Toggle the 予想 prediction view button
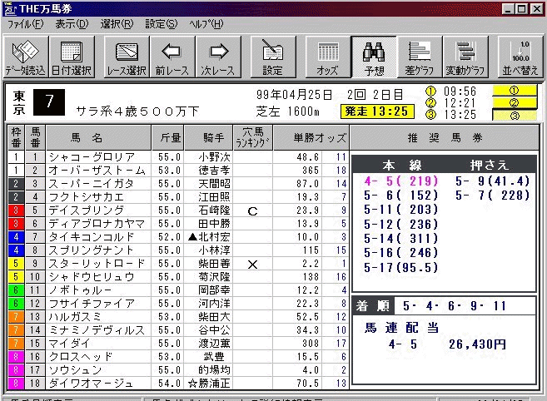This screenshot has height=401, width=547. [x=373, y=57]
